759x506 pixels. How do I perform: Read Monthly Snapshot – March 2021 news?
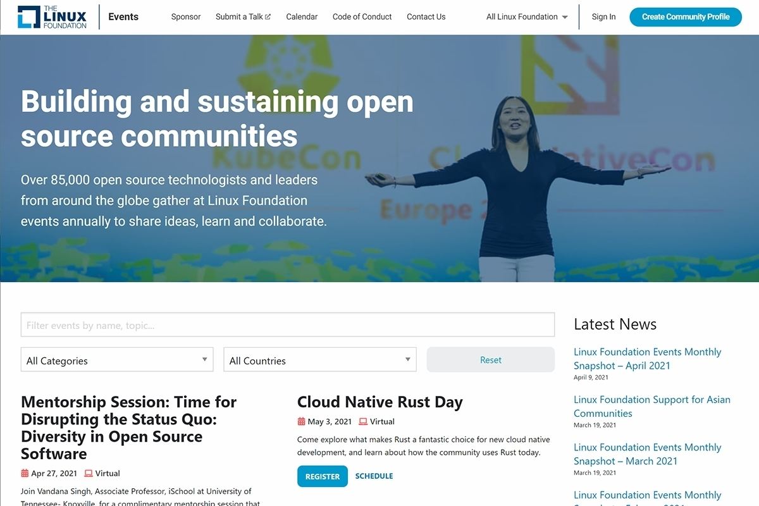pos(648,454)
